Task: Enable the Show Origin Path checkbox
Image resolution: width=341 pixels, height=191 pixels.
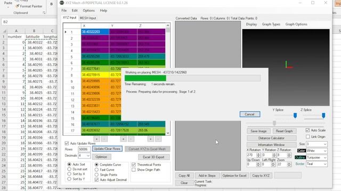Action: click(x=134, y=170)
